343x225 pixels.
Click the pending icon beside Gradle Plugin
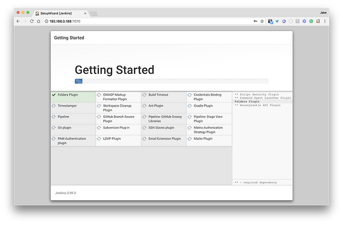(x=190, y=106)
